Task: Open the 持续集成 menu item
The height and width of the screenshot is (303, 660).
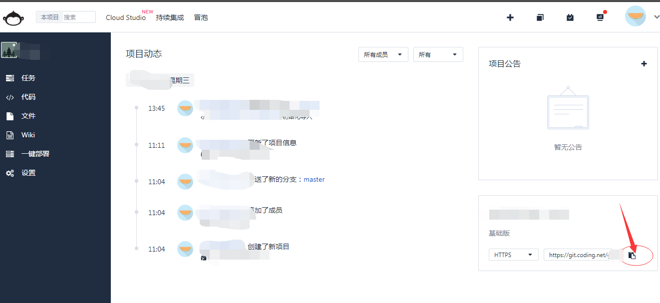Action: (170, 17)
